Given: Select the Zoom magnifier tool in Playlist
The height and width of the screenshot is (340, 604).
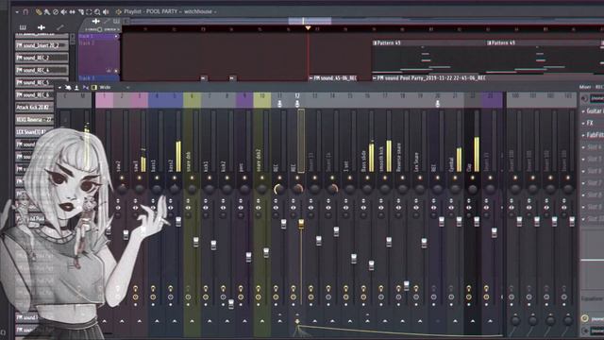Looking at the screenshot, I should coord(97,12).
